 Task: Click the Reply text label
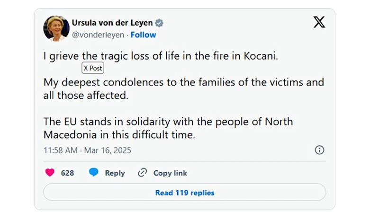(115, 173)
